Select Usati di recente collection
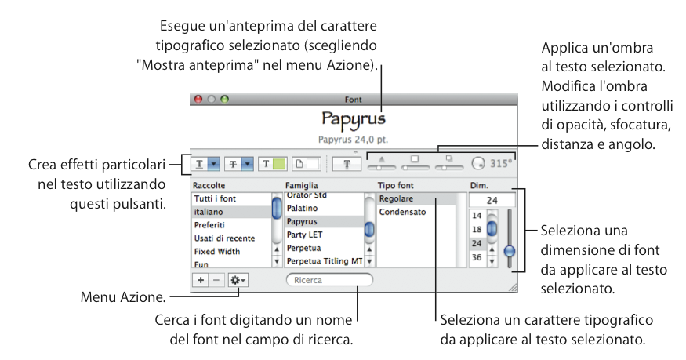 226,238
